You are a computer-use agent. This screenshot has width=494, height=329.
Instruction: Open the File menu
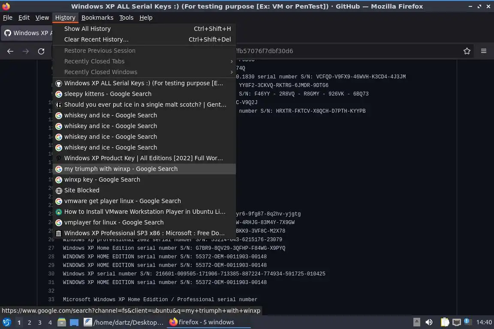pyautogui.click(x=8, y=18)
